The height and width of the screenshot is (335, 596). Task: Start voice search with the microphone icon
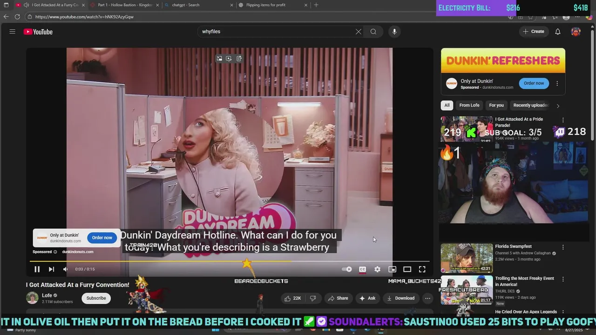click(x=394, y=32)
